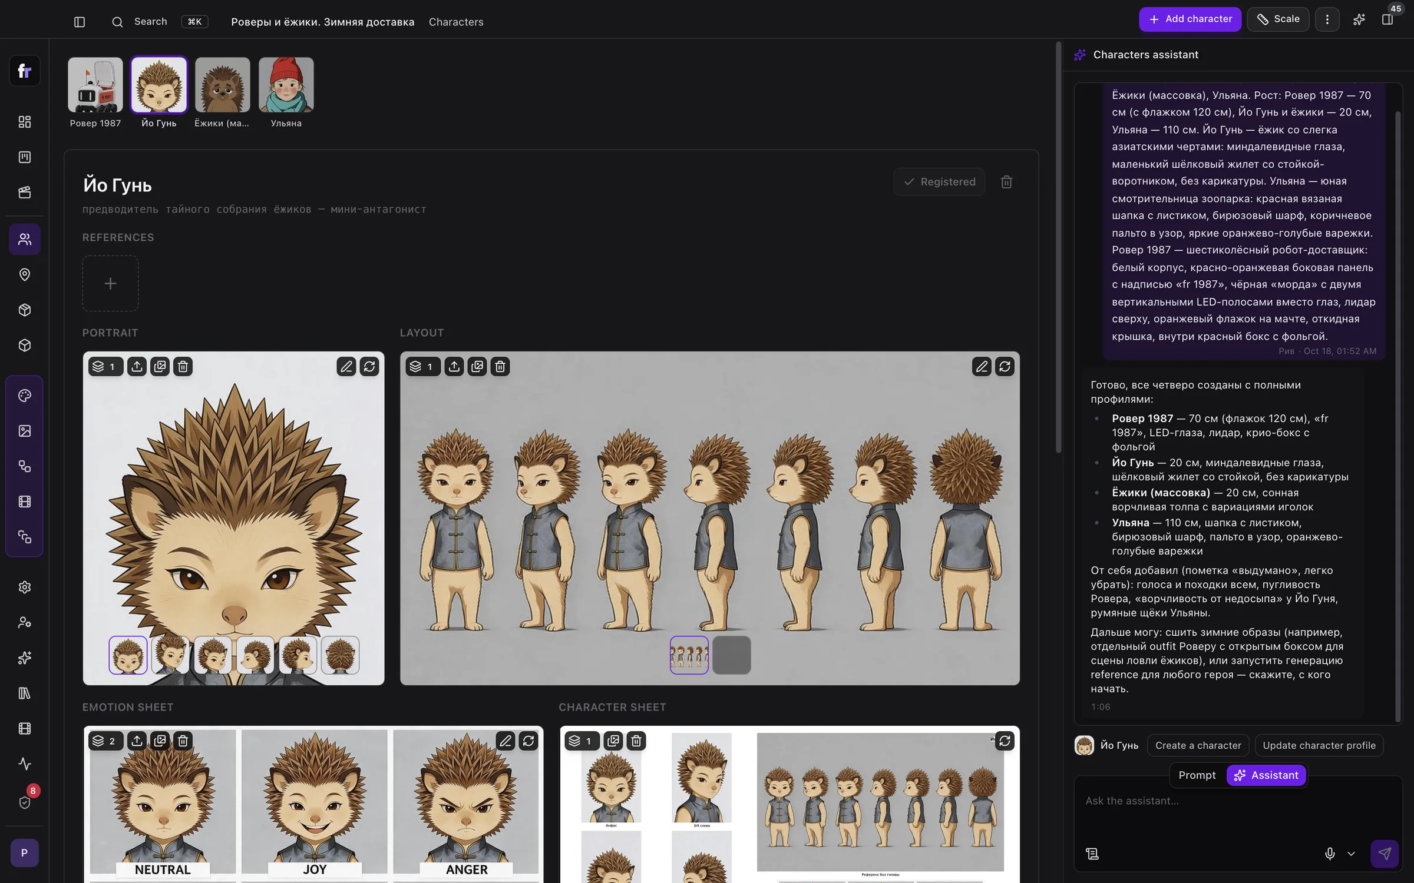Open the Characters section in sidebar
Image resolution: width=1414 pixels, height=883 pixels.
coord(25,239)
